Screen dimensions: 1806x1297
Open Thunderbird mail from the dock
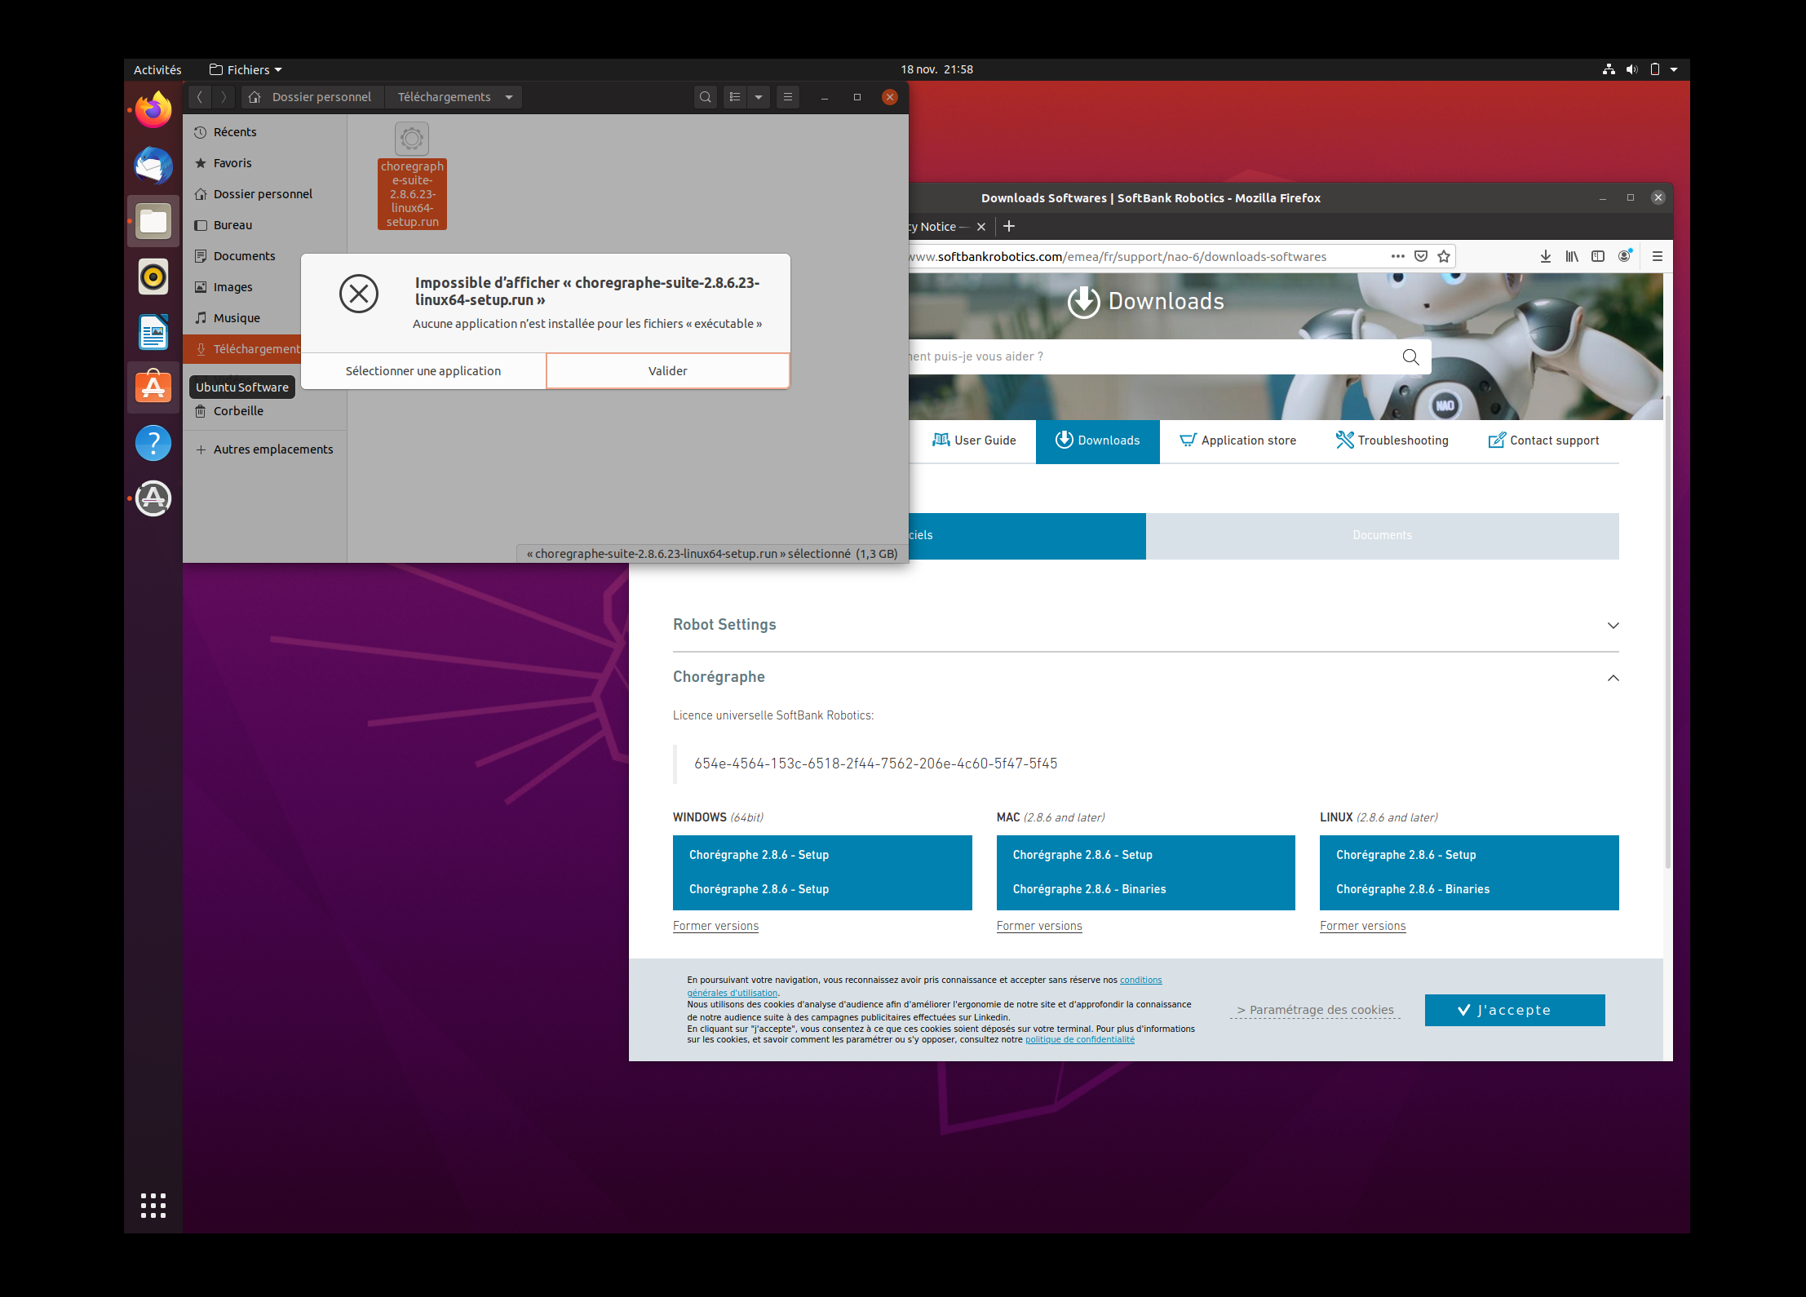pos(153,166)
